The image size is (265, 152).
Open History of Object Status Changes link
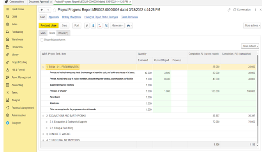pyautogui.click(x=101, y=17)
